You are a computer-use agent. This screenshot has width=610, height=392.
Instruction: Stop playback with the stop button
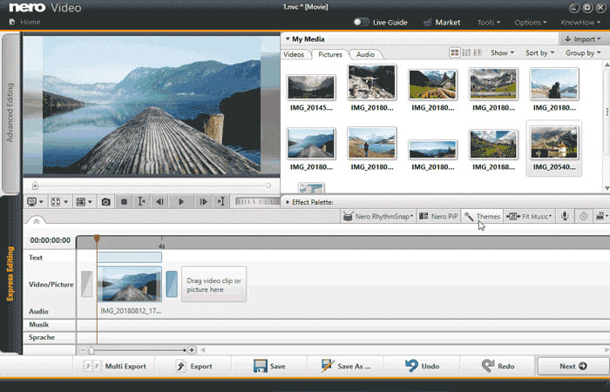tap(124, 201)
